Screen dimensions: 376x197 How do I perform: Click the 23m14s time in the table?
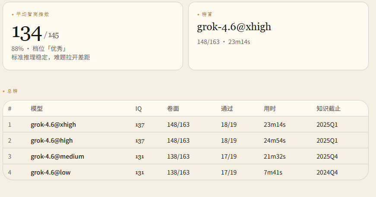coord(275,125)
